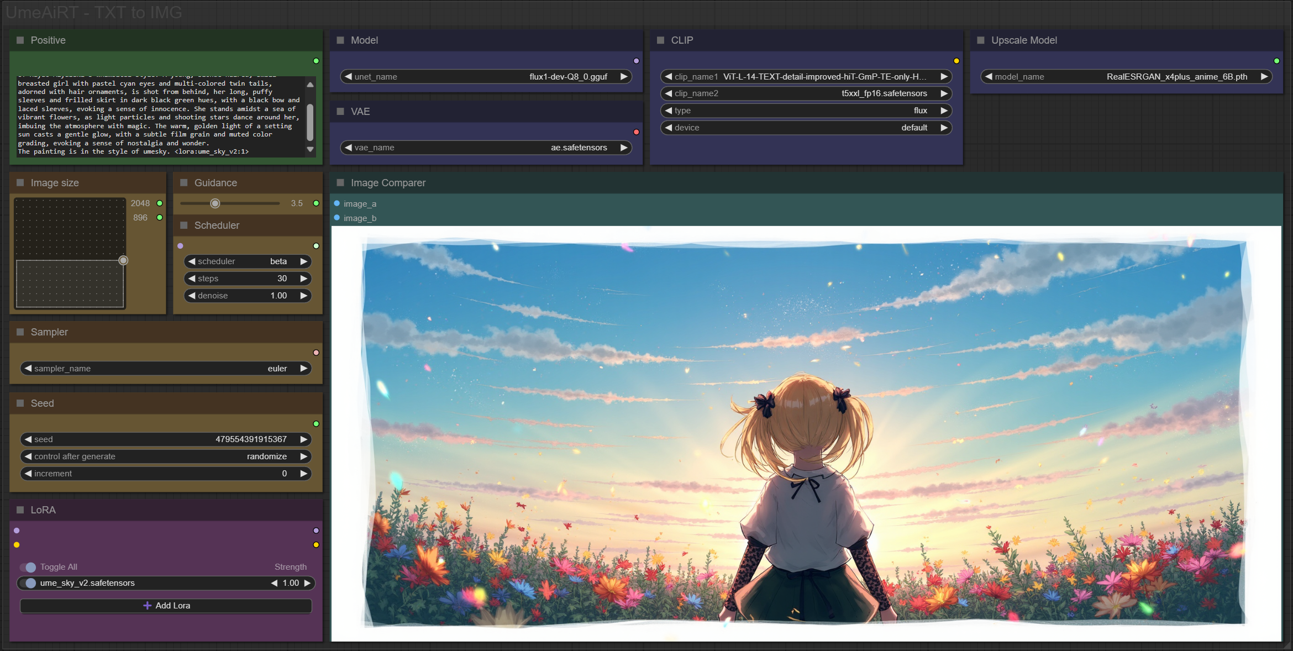Viewport: 1293px width, 651px height.
Task: Increase ume_sky_v2 LoRA strength with right arrow
Action: click(307, 583)
